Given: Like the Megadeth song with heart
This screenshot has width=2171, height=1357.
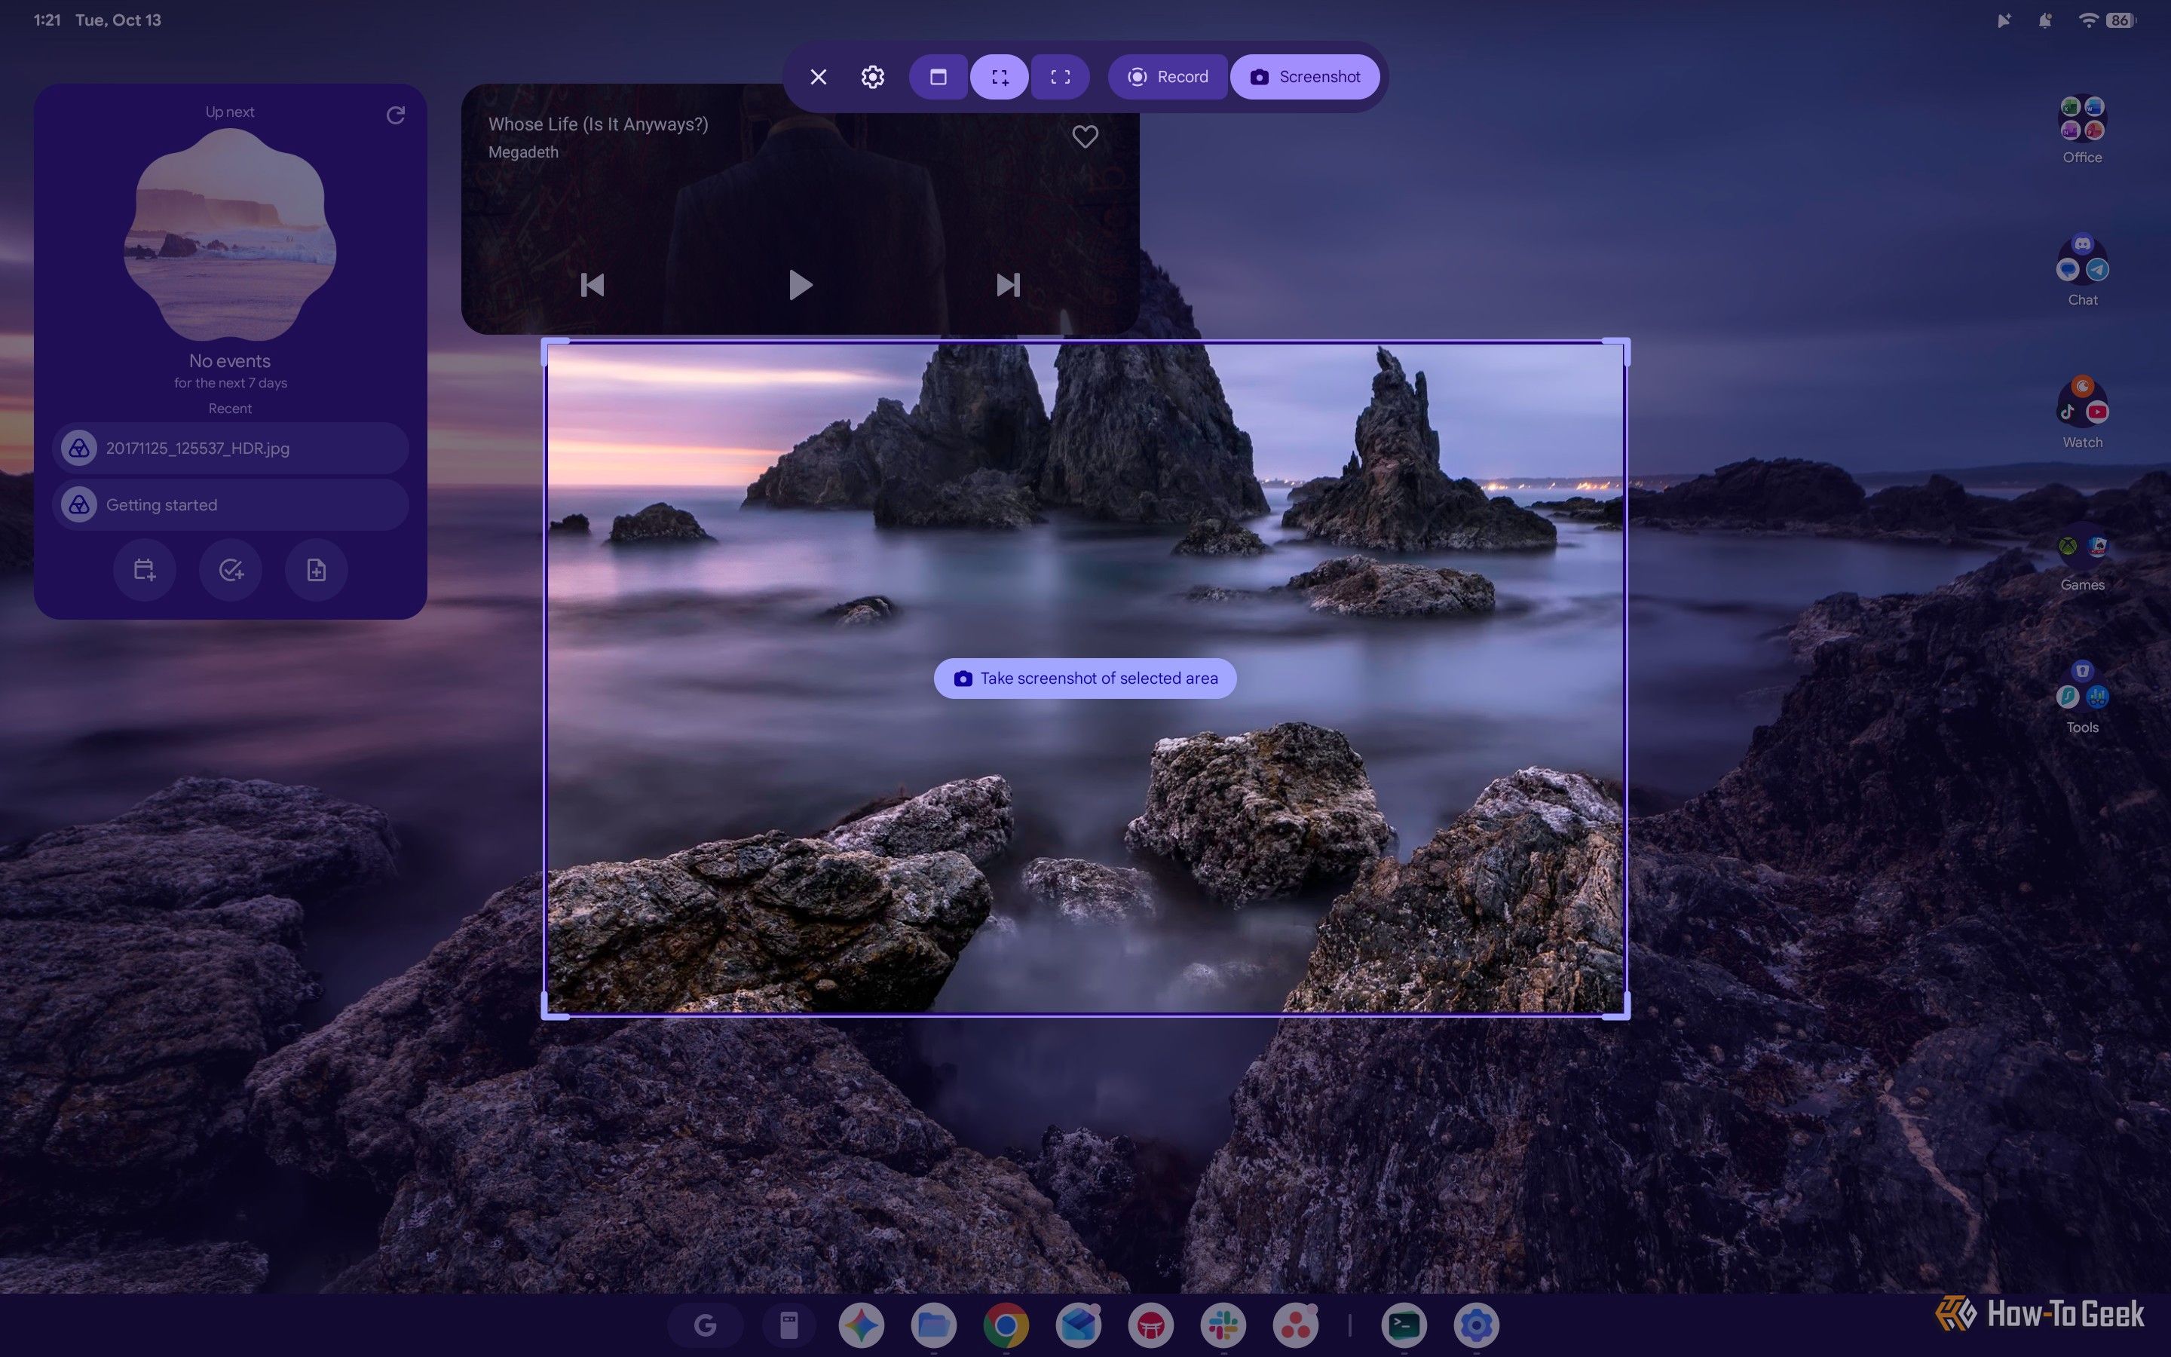Looking at the screenshot, I should [x=1085, y=136].
